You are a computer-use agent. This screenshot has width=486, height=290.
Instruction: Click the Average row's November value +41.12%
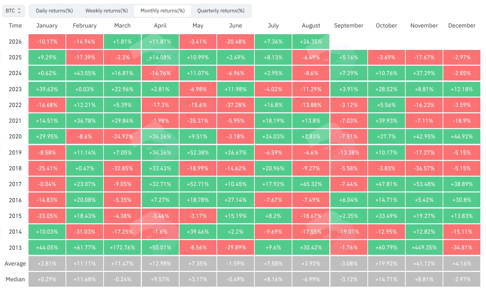point(424,264)
